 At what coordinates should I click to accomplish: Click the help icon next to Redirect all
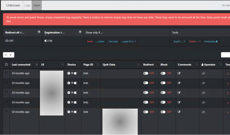39,32
